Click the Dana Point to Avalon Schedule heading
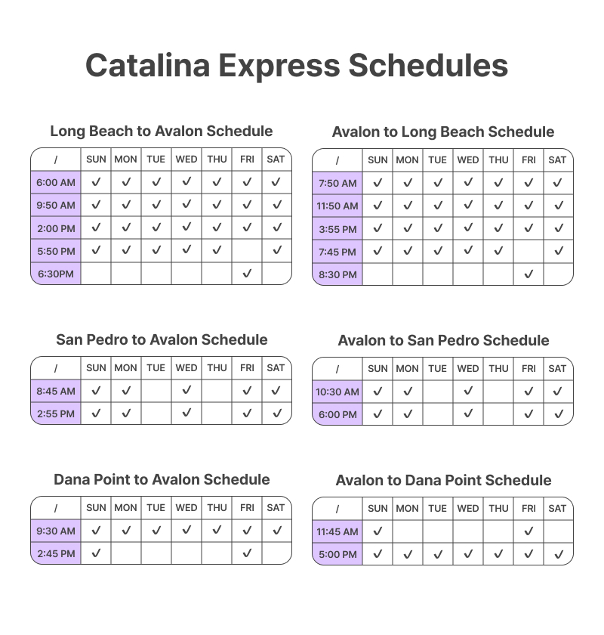604x635 pixels. (x=162, y=479)
